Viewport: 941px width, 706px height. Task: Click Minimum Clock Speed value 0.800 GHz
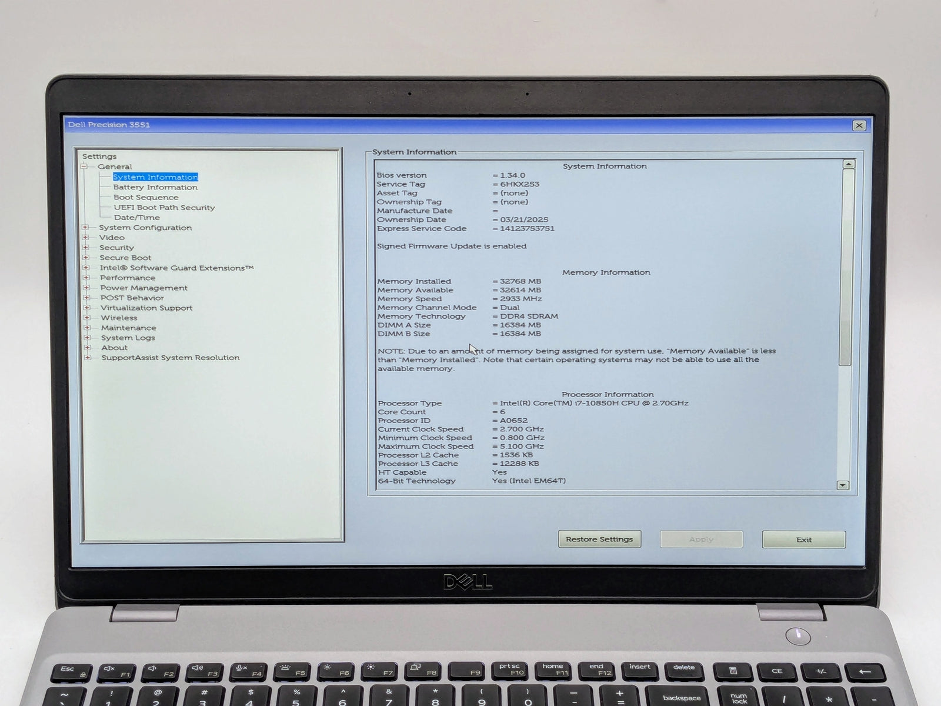[522, 438]
